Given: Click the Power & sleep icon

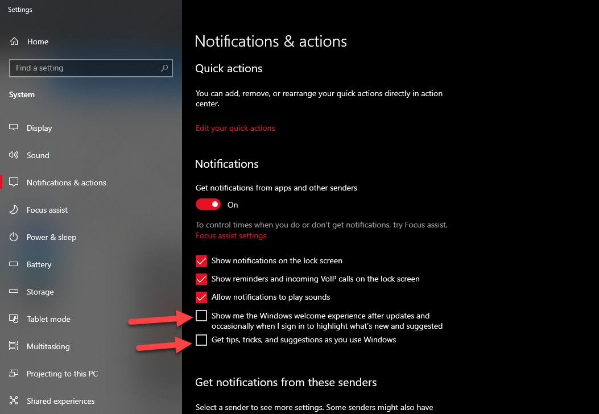Looking at the screenshot, I should 14,237.
